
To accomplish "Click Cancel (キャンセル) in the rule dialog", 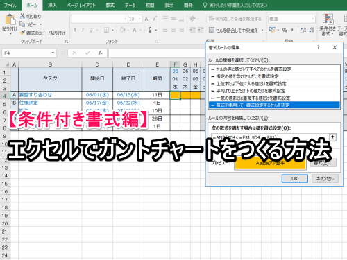I will [x=325, y=178].
